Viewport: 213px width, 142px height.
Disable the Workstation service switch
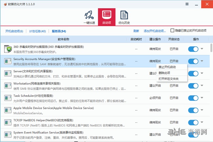tap(193, 86)
